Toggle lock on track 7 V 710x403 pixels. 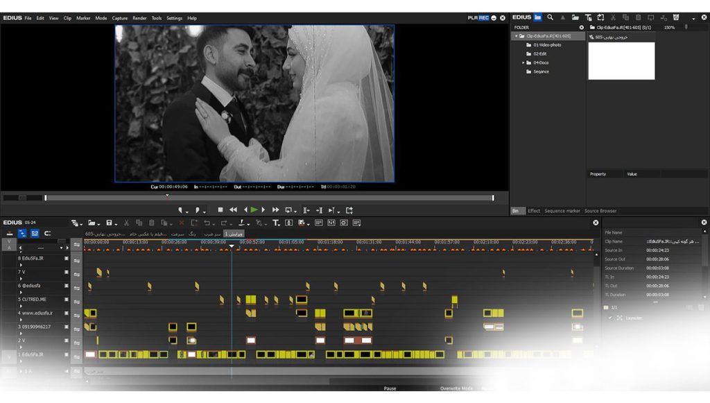pos(76,274)
